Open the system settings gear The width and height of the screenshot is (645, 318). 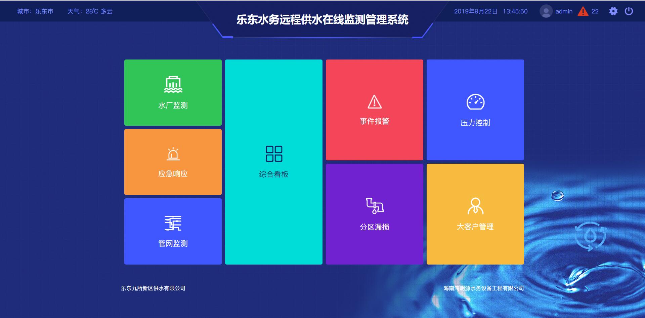pyautogui.click(x=614, y=11)
